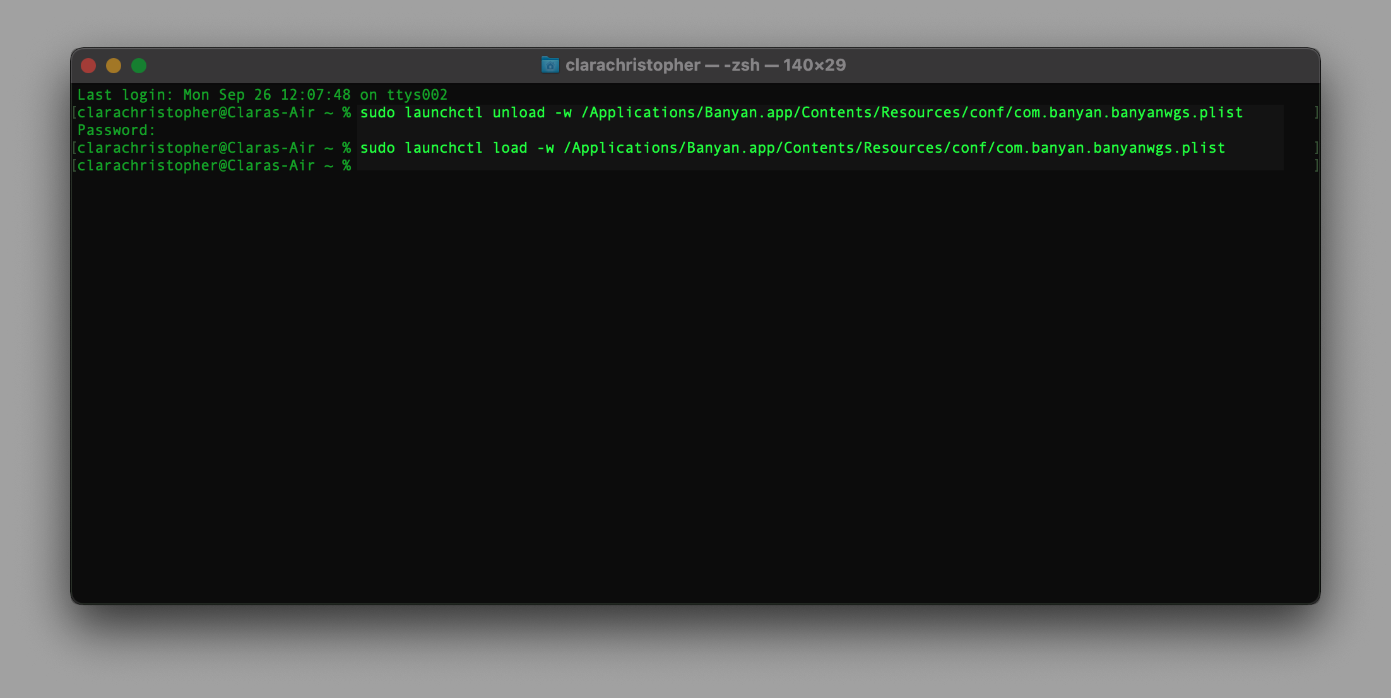Click the word 'unload' in first command

518,112
